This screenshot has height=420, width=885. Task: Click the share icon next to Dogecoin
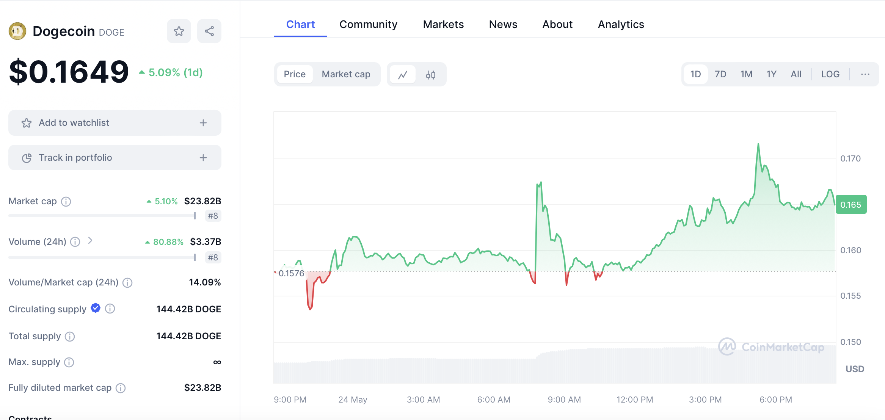click(209, 31)
